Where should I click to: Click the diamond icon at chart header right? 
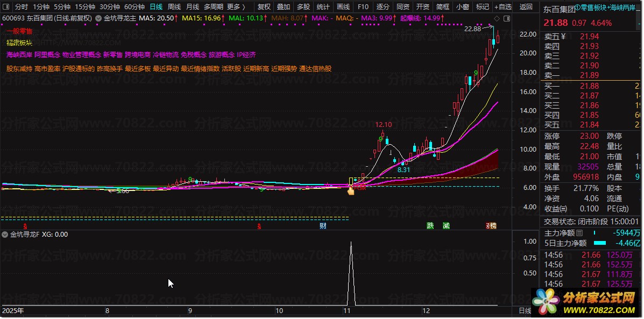coord(497,18)
